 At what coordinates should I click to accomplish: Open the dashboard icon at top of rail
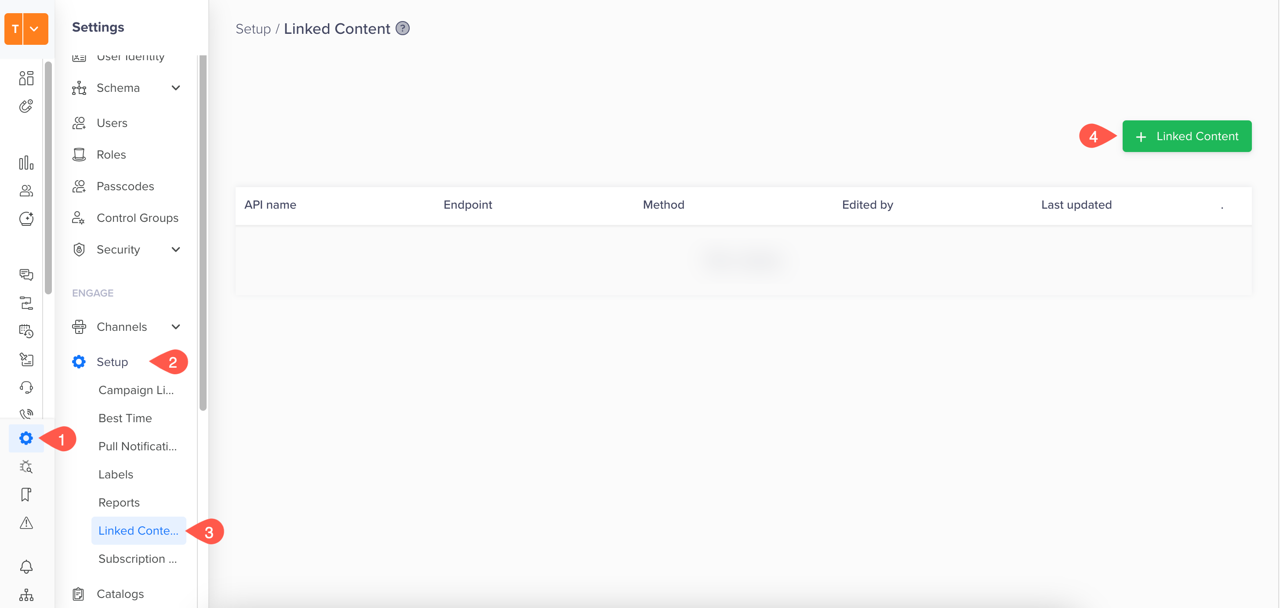(x=26, y=78)
